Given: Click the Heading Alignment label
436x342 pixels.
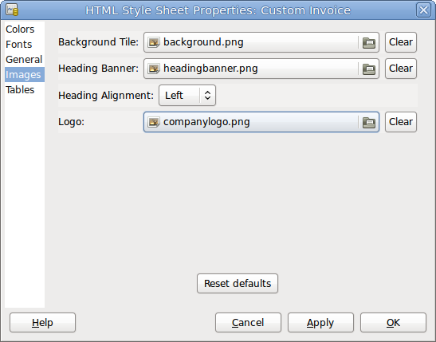Looking at the screenshot, I should (106, 96).
